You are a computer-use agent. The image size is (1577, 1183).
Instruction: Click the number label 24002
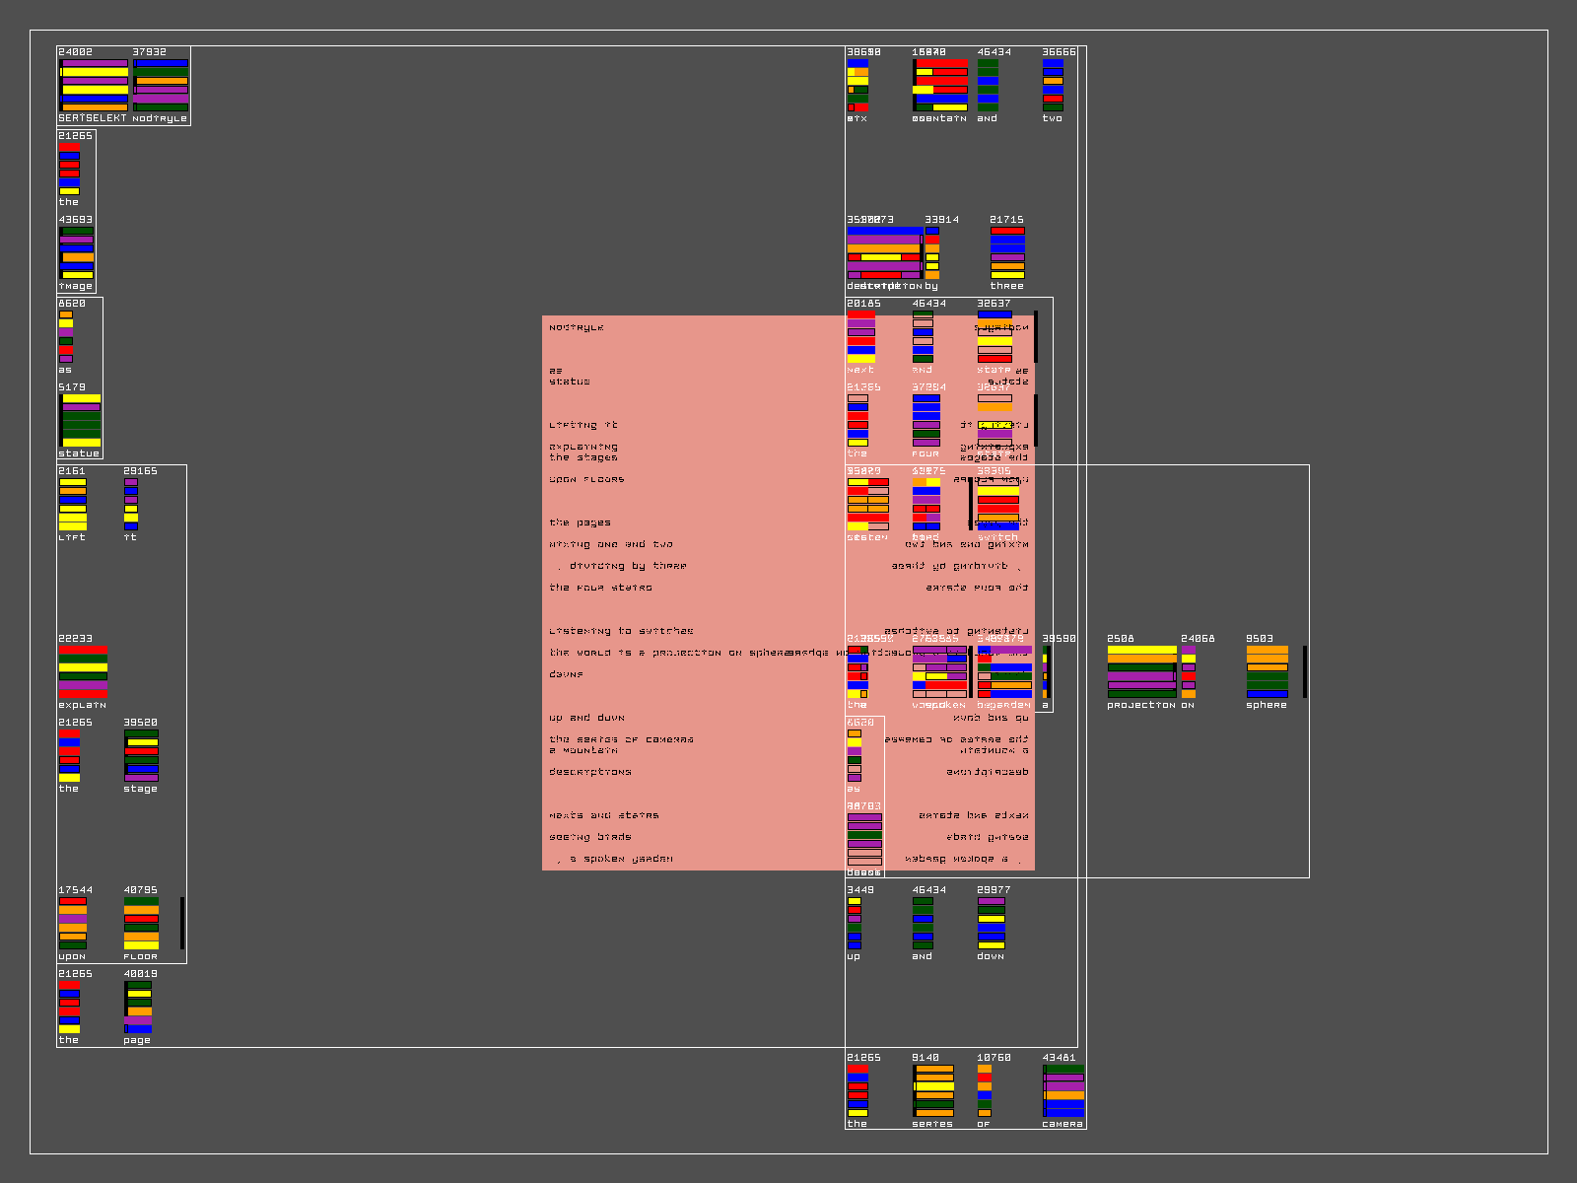click(x=75, y=52)
